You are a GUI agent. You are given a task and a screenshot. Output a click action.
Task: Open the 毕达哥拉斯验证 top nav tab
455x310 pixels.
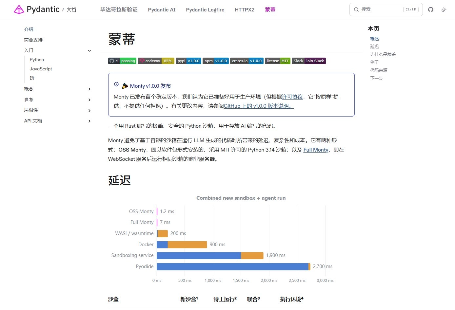(x=119, y=9)
